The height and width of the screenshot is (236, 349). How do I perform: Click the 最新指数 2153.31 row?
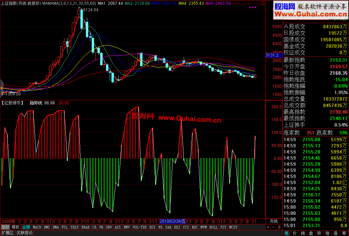click(x=315, y=60)
